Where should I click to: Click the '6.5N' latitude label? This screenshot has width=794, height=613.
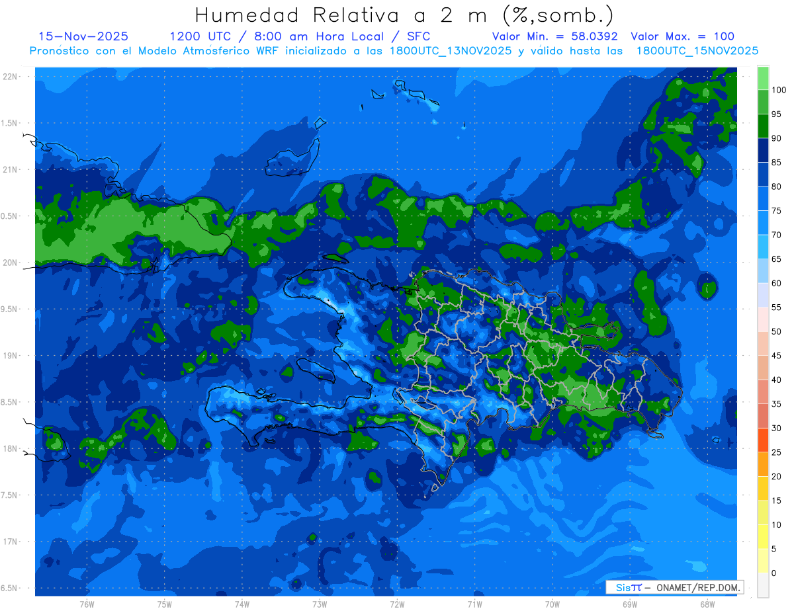tap(10, 589)
